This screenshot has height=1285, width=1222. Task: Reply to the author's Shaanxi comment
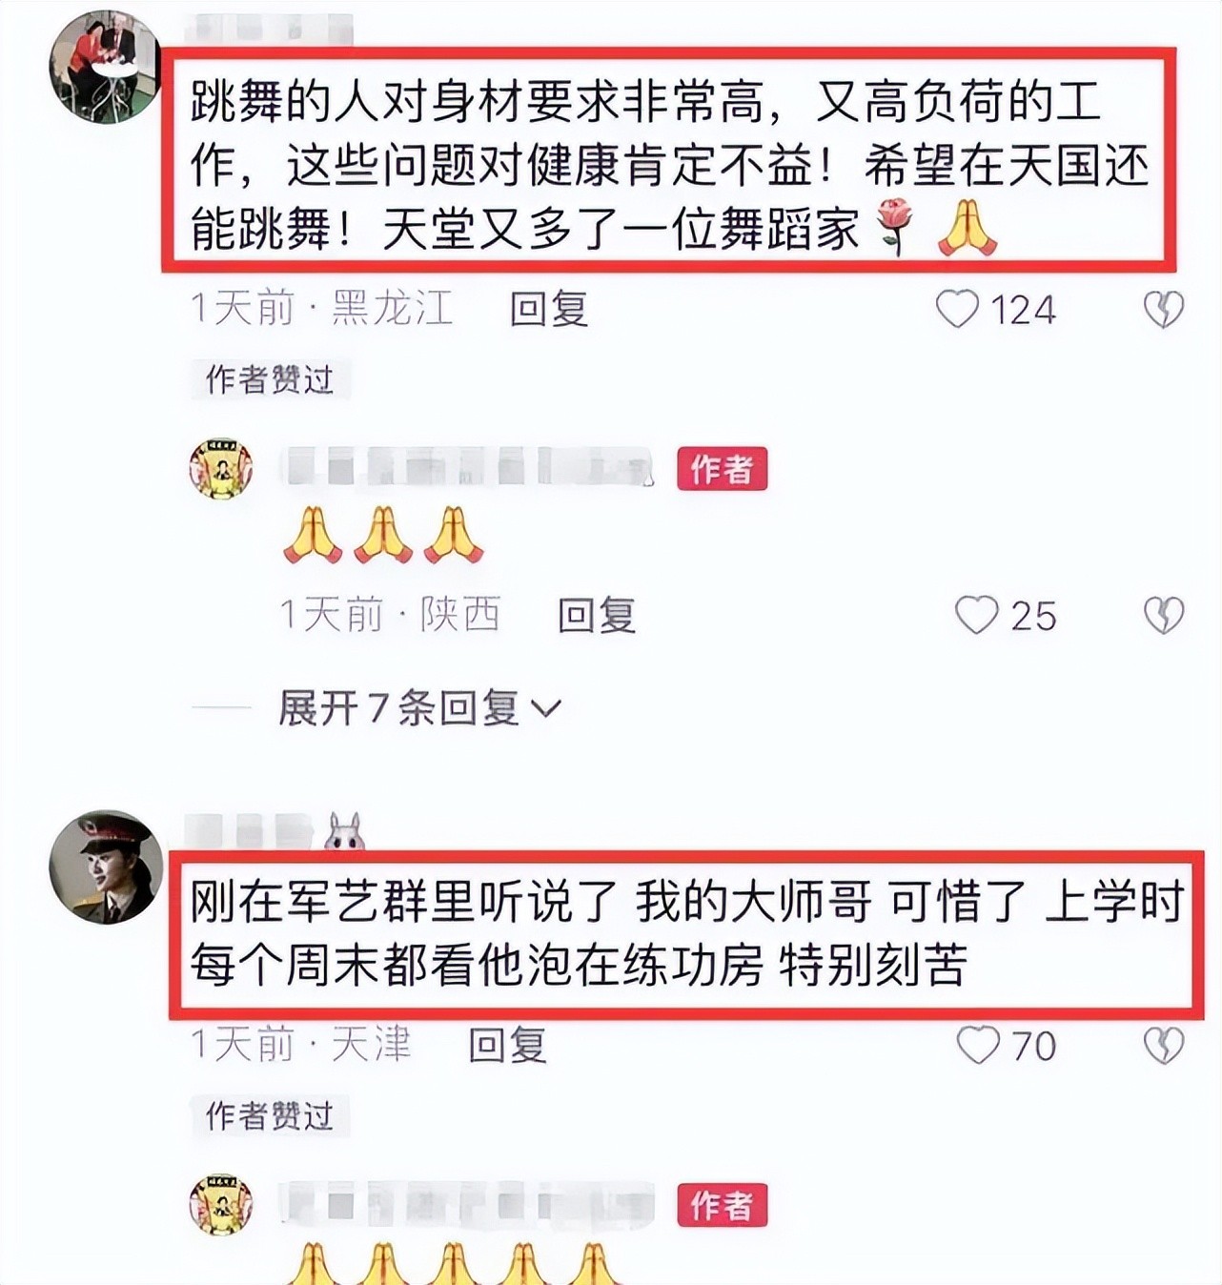point(597,615)
